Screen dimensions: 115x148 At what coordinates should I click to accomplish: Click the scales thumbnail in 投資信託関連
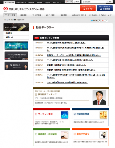coord(103,115)
